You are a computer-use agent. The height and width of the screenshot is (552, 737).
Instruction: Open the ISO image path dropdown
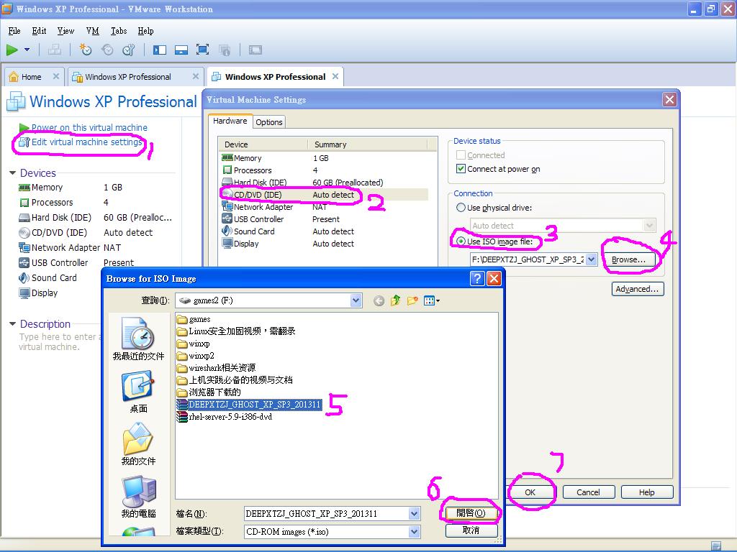(x=591, y=259)
